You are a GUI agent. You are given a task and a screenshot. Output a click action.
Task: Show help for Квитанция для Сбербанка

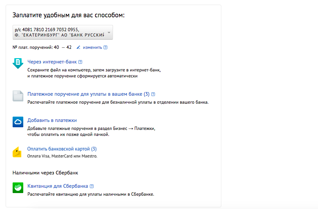click(x=92, y=186)
